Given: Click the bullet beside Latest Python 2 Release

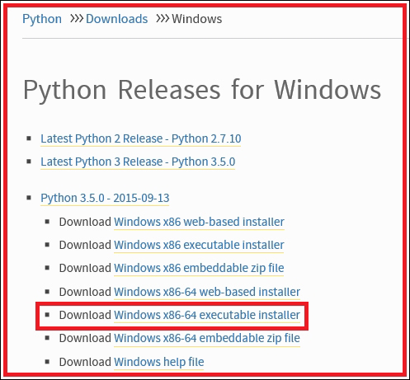Looking at the screenshot, I should point(29,138).
